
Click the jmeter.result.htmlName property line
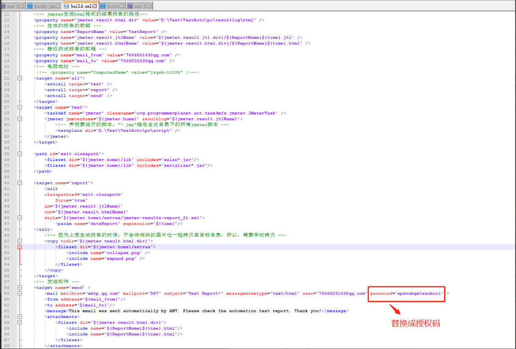coord(172,43)
